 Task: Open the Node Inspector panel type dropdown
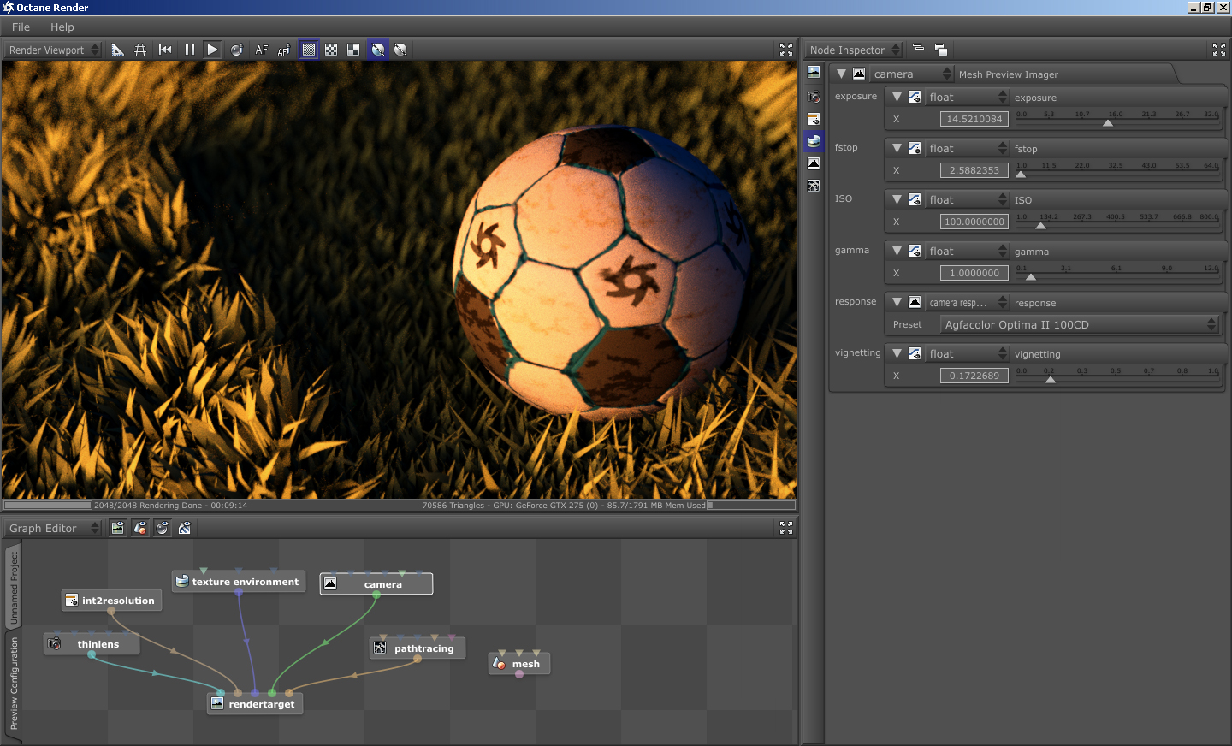854,50
